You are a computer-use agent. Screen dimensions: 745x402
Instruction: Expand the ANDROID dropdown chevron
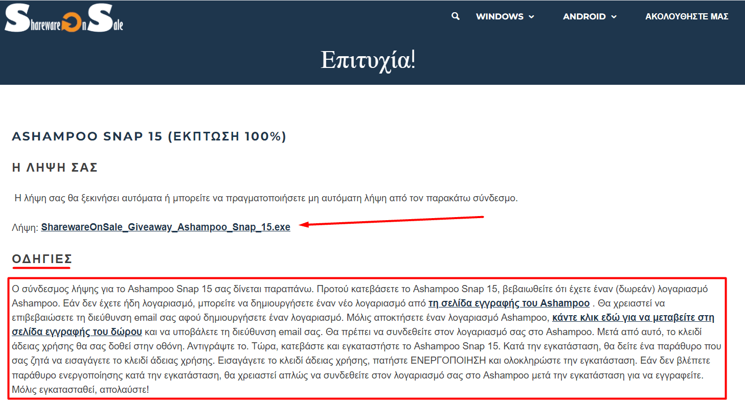pyautogui.click(x=614, y=17)
